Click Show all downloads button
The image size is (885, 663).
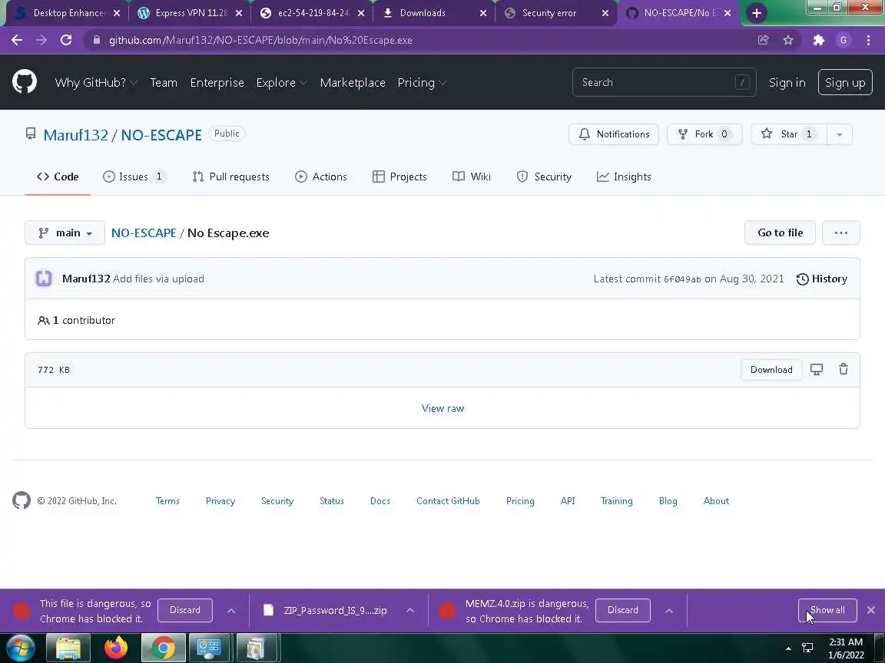827,610
